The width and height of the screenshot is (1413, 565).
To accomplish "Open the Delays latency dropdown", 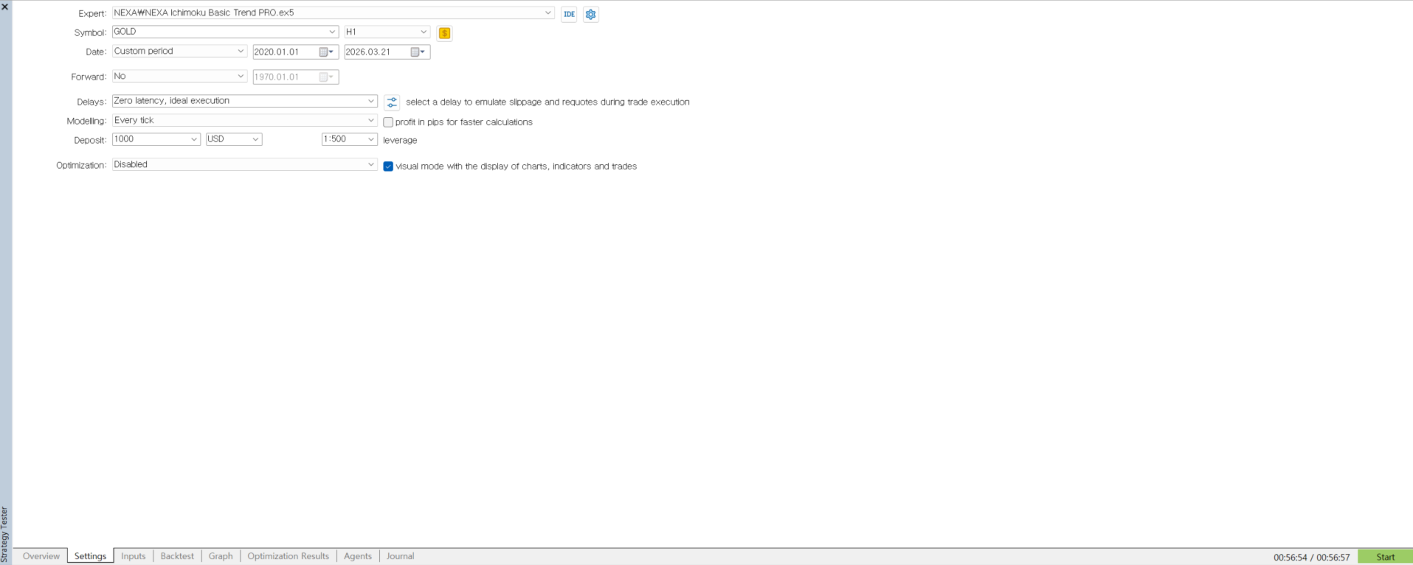I will click(245, 101).
